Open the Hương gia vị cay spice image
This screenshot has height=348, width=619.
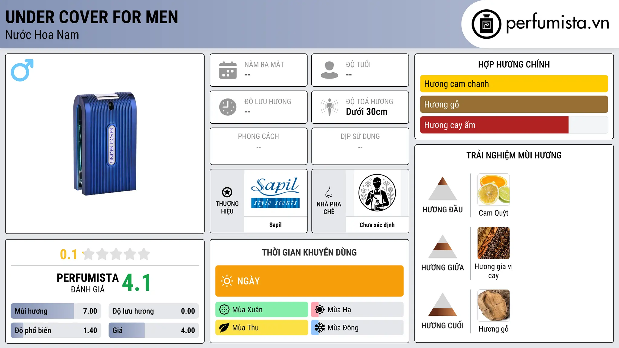point(494,243)
